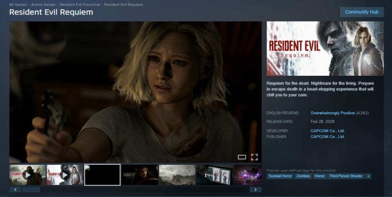392x197 pixels.
Task: Open the Community Hub
Action: point(362,12)
